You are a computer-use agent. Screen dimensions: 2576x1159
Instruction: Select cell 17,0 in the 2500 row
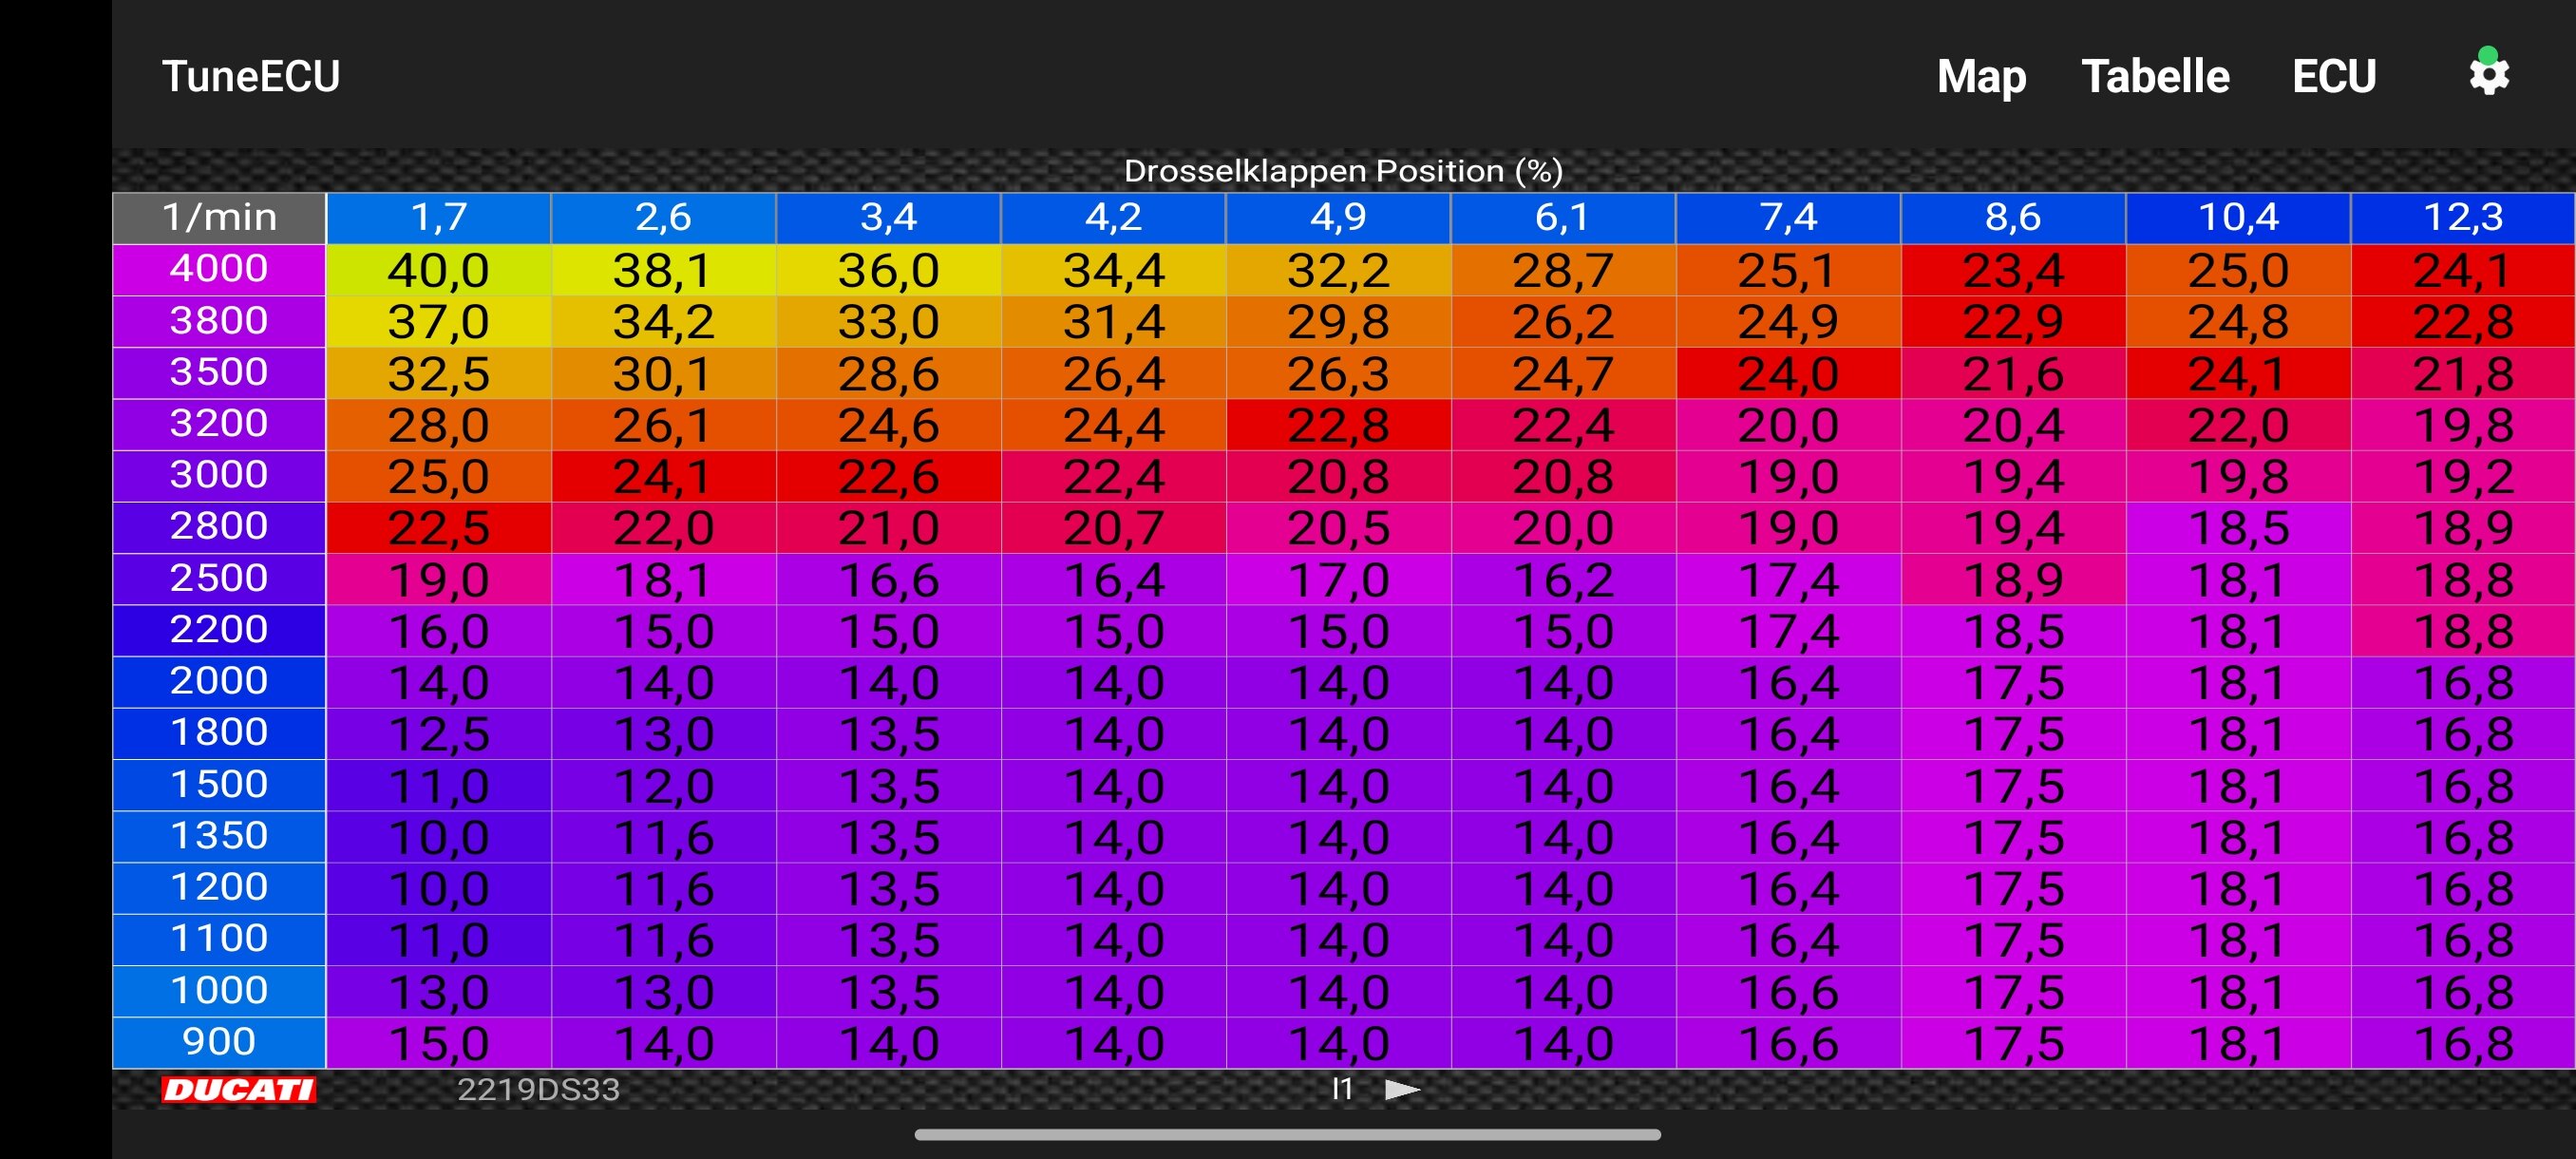point(1338,579)
